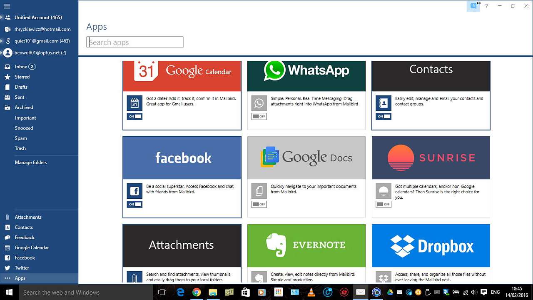Turn on the Sunrise app toggle
533x300 pixels.
[384, 204]
